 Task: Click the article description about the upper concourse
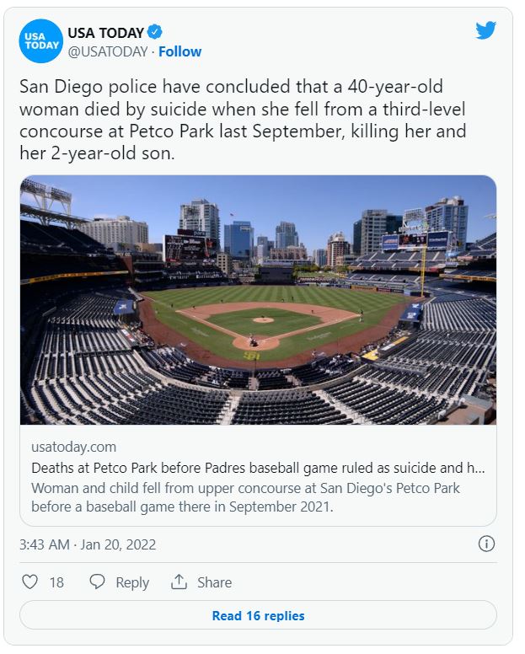(246, 497)
